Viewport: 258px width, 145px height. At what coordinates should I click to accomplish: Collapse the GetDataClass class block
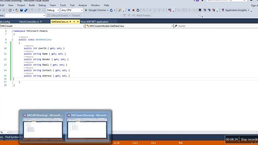[12, 39]
